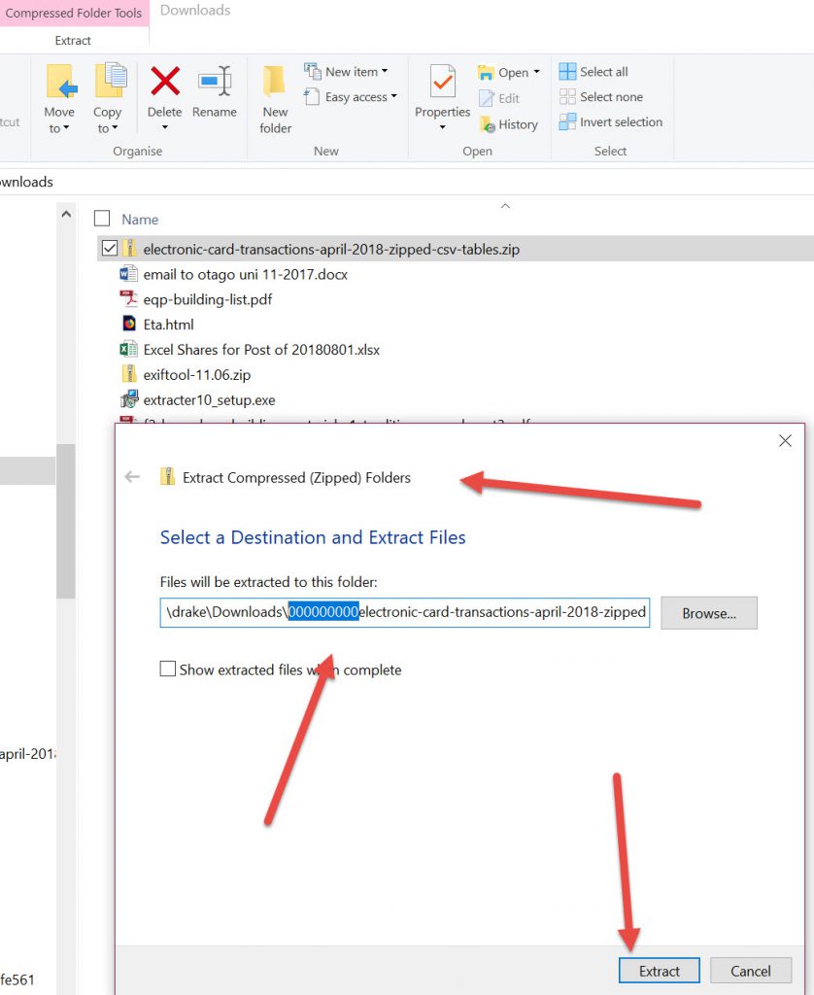
Task: Click the Browse... button
Action: 708,613
